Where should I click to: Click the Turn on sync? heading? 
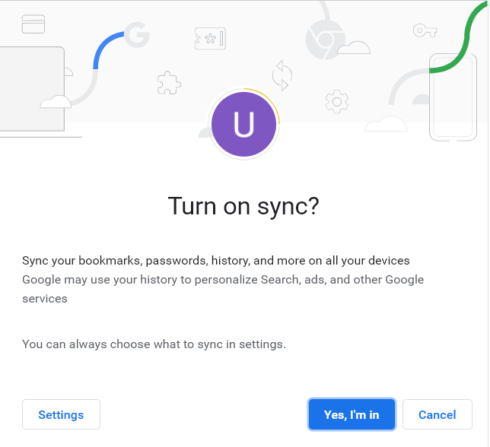tap(243, 206)
